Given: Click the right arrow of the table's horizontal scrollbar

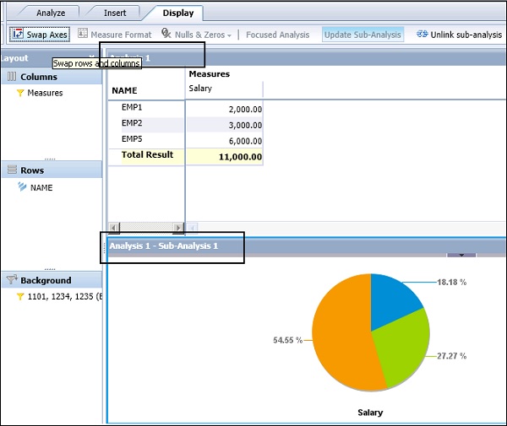Looking at the screenshot, I should 178,228.
